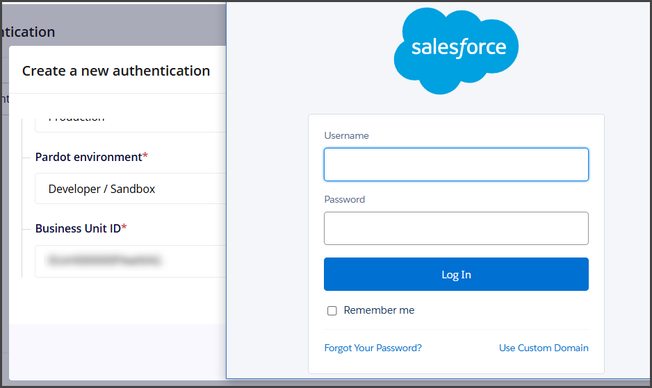The image size is (652, 388).
Task: Click the Password field label
Action: tap(344, 199)
